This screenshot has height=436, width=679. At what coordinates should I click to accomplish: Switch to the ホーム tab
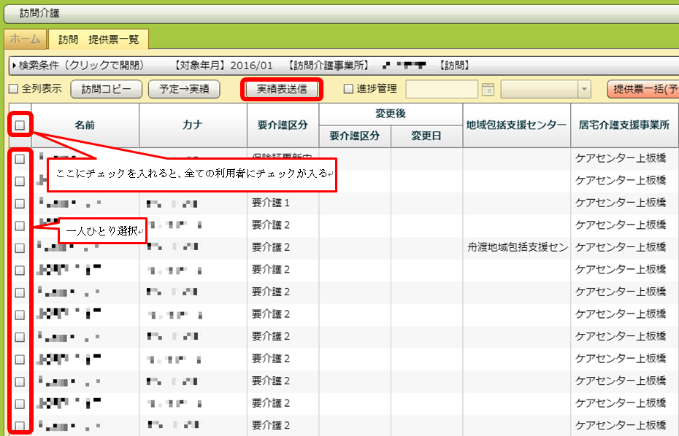pos(26,39)
